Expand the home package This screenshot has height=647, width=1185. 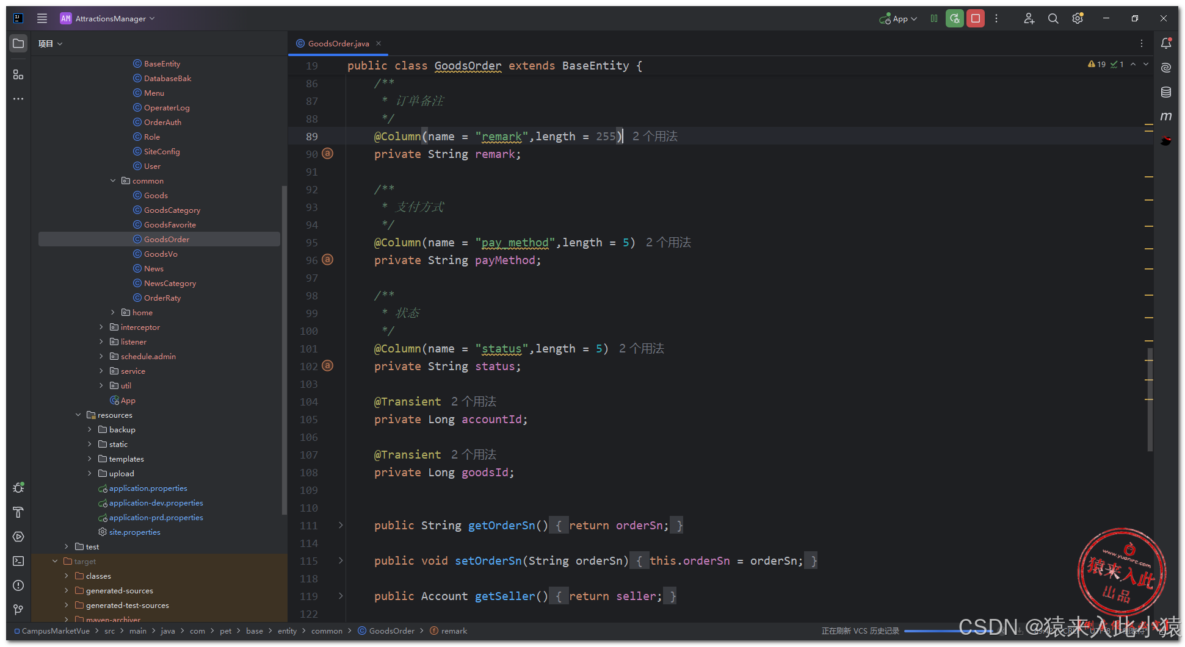[113, 312]
